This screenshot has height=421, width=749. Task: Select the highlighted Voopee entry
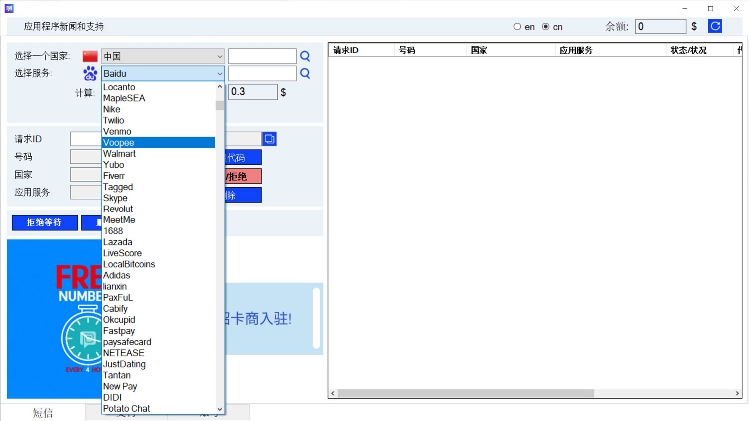(x=158, y=142)
